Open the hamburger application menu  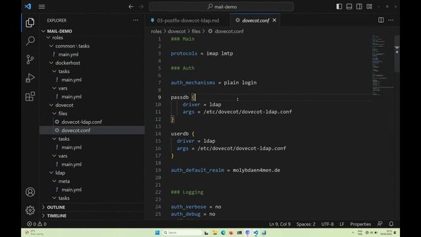(x=41, y=7)
